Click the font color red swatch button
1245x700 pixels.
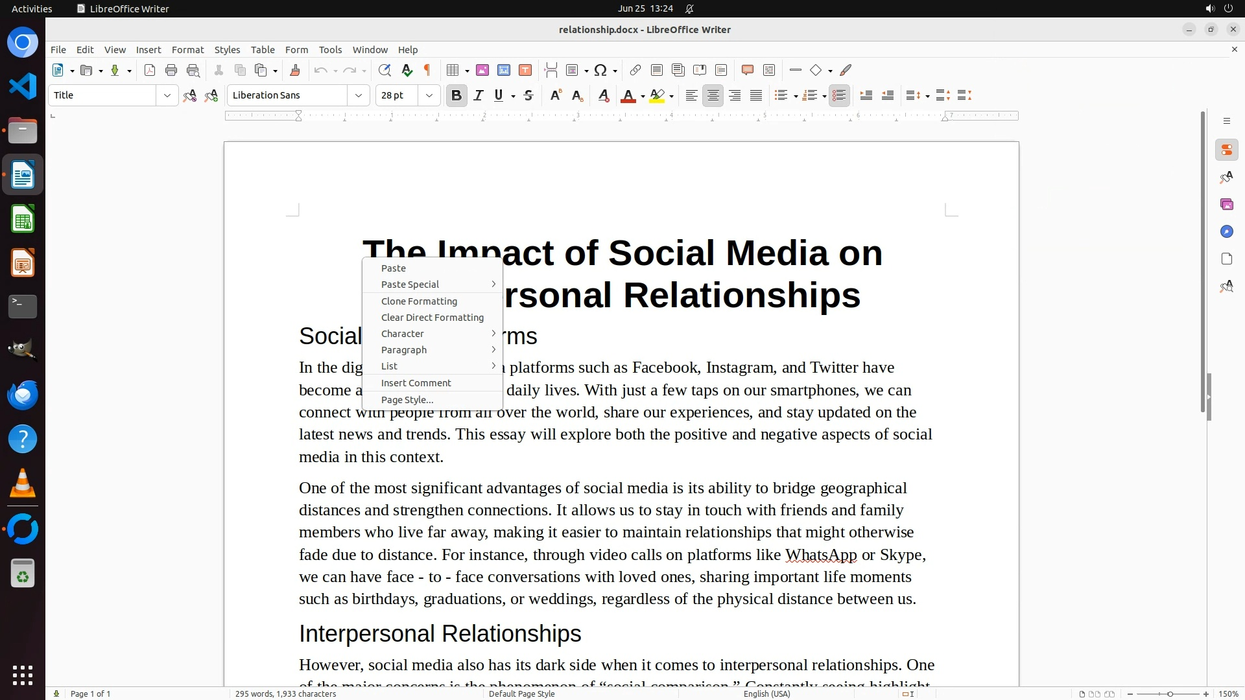[x=628, y=96]
